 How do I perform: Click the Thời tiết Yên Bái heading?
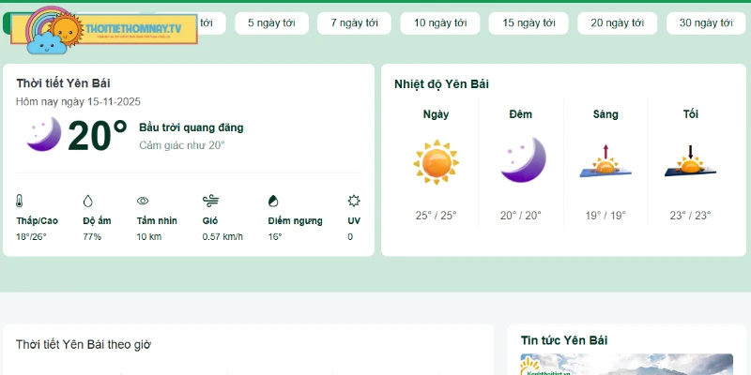[63, 83]
